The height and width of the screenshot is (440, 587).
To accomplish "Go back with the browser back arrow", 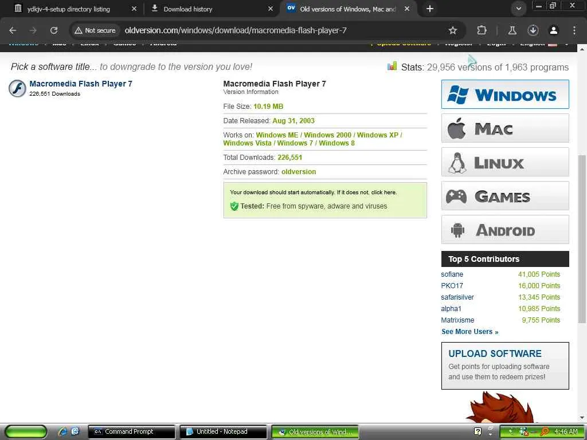I will pyautogui.click(x=13, y=30).
